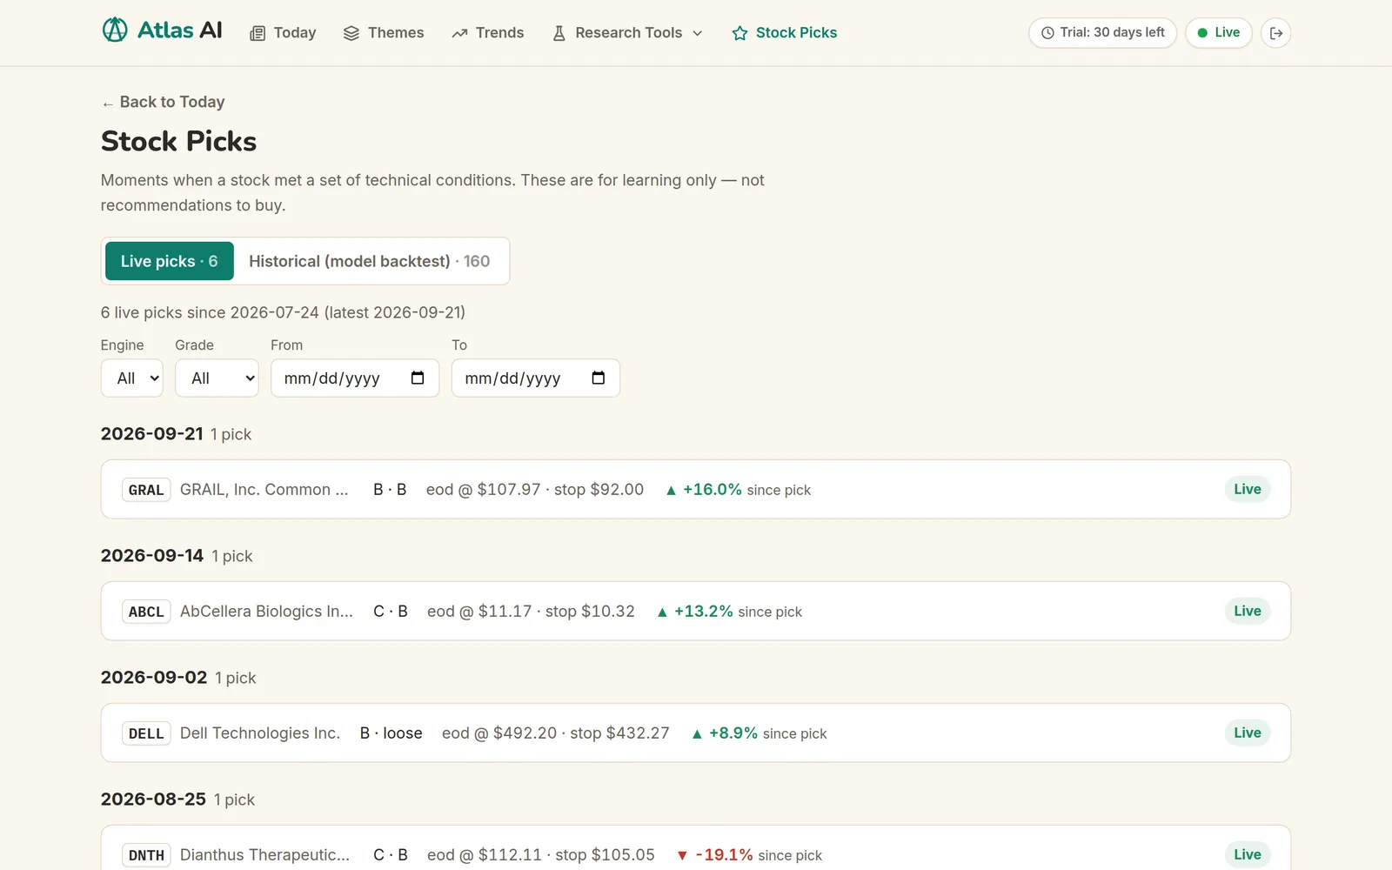The width and height of the screenshot is (1392, 870).
Task: Open the Research Tools menu
Action: click(628, 33)
